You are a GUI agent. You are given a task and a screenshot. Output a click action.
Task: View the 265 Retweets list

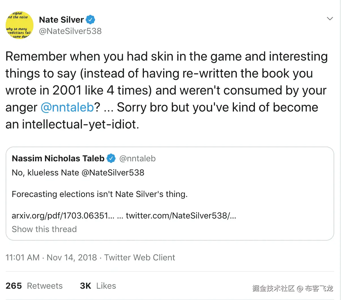34,286
